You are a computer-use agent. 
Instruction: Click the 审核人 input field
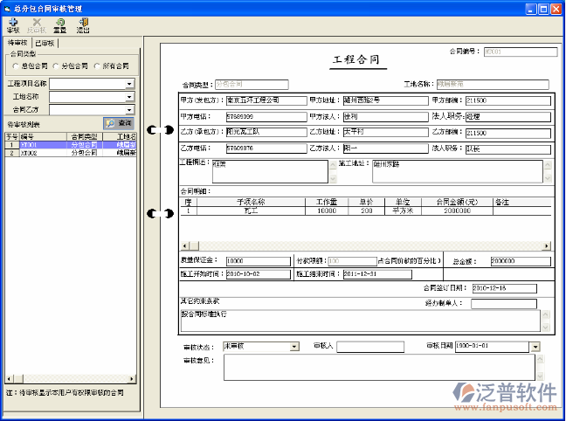[369, 347]
